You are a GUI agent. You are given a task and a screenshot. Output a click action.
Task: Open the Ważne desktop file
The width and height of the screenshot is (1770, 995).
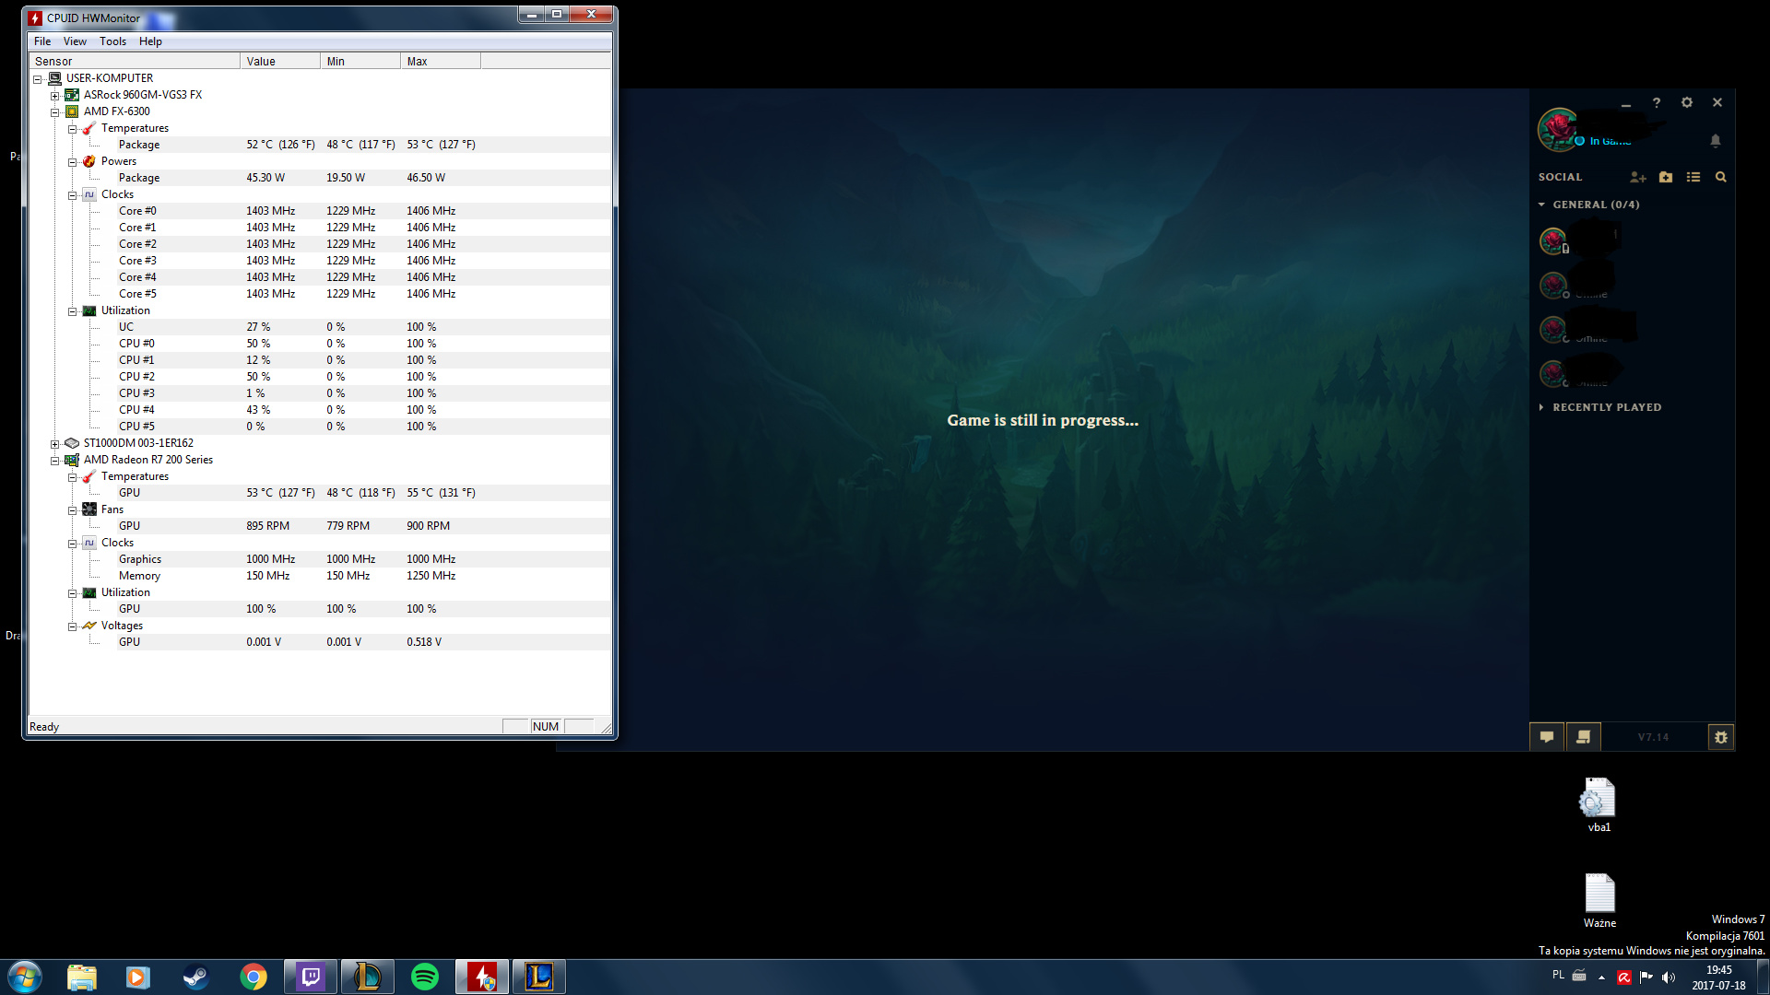[x=1599, y=901]
